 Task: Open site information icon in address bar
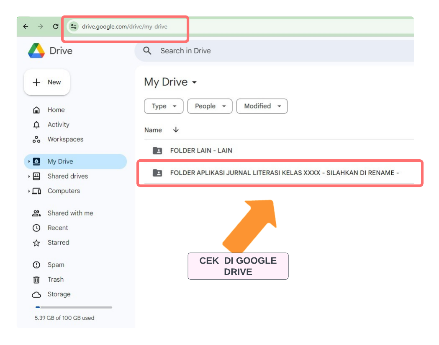(x=74, y=26)
